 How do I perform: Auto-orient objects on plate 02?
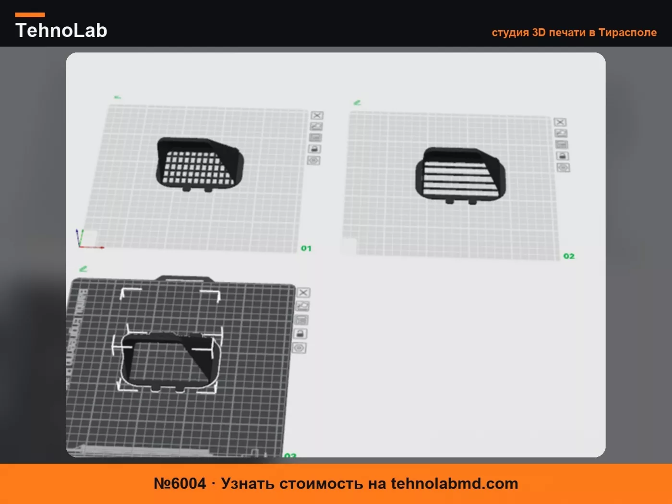[561, 133]
